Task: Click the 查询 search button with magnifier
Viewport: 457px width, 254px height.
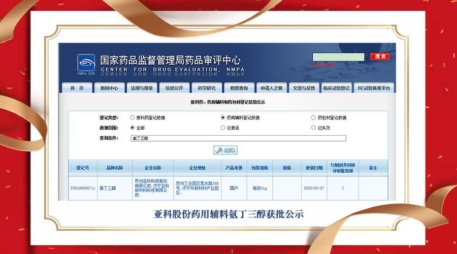Action: click(x=225, y=150)
